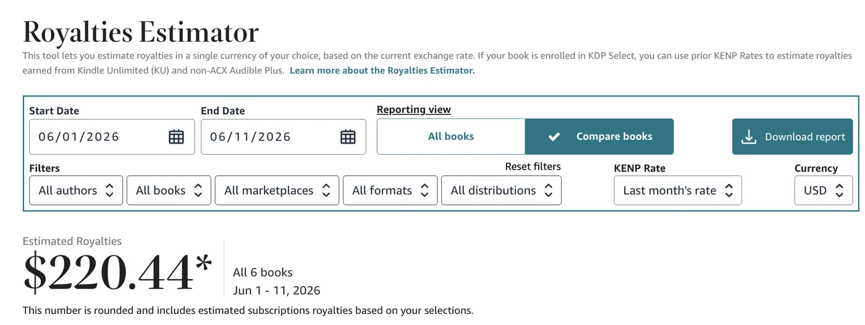Click the Reporting view underlined label
Image resolution: width=865 pixels, height=325 pixels.
414,110
